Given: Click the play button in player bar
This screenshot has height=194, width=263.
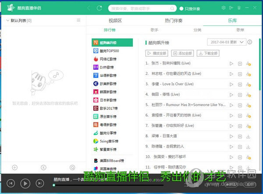Looking at the screenshot, I should [x=25, y=183].
